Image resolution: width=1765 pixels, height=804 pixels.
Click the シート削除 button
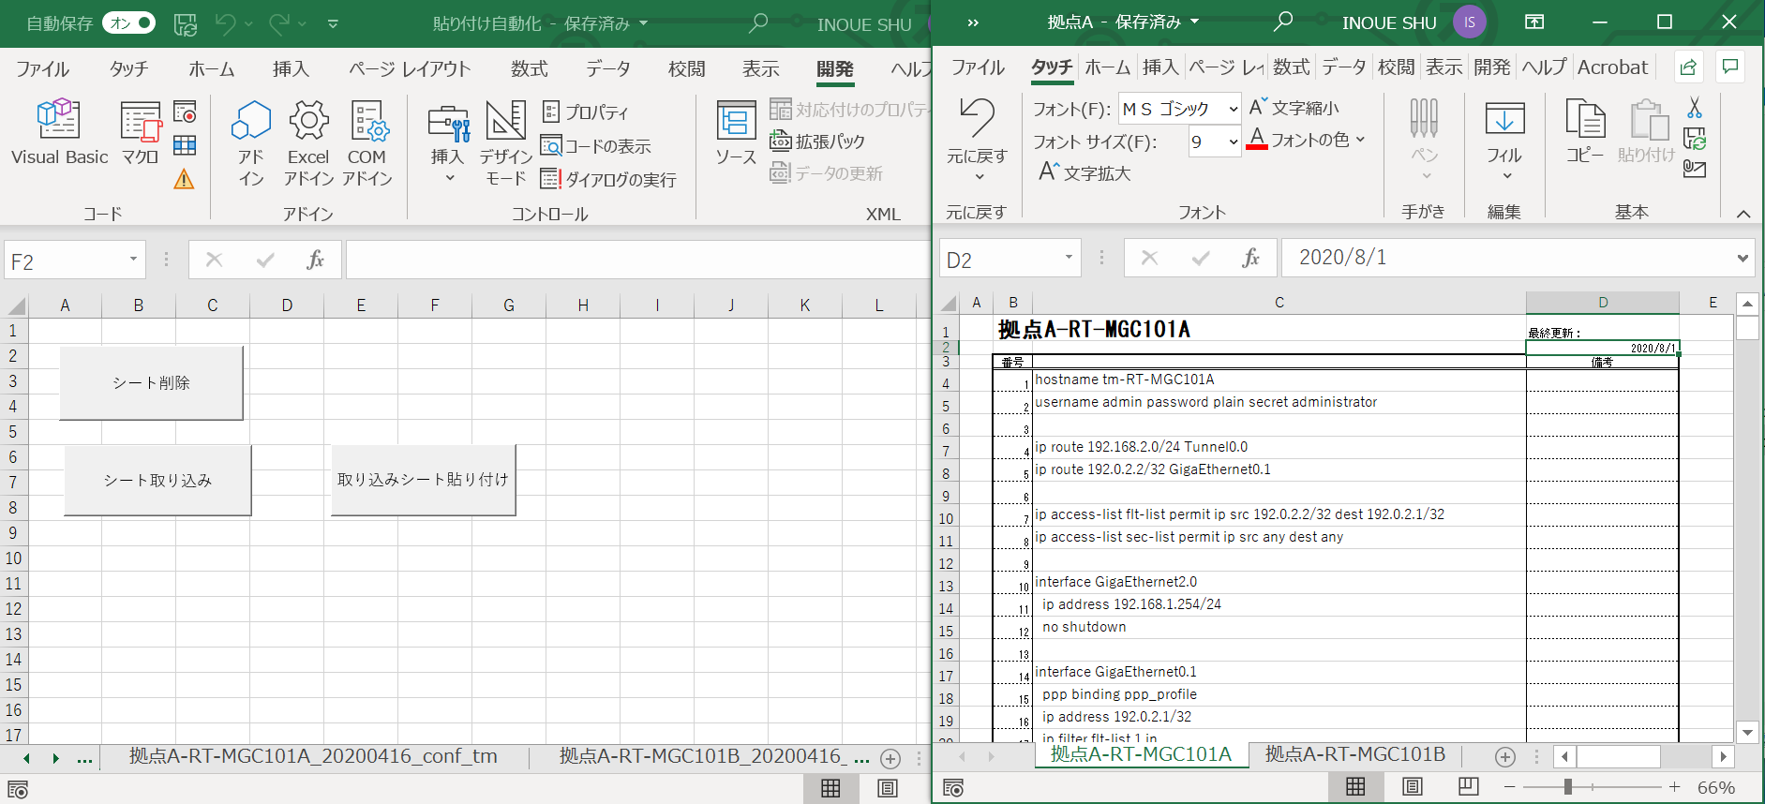click(151, 382)
